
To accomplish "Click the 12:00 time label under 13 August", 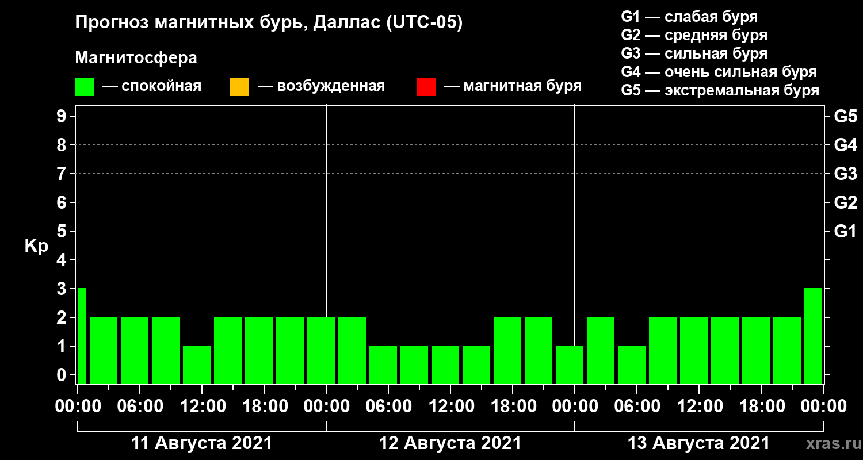I will tap(699, 407).
